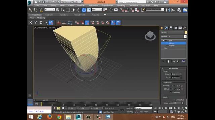Restrict to X axis constraint
Screen dimensions: 215x120
(31, 23)
